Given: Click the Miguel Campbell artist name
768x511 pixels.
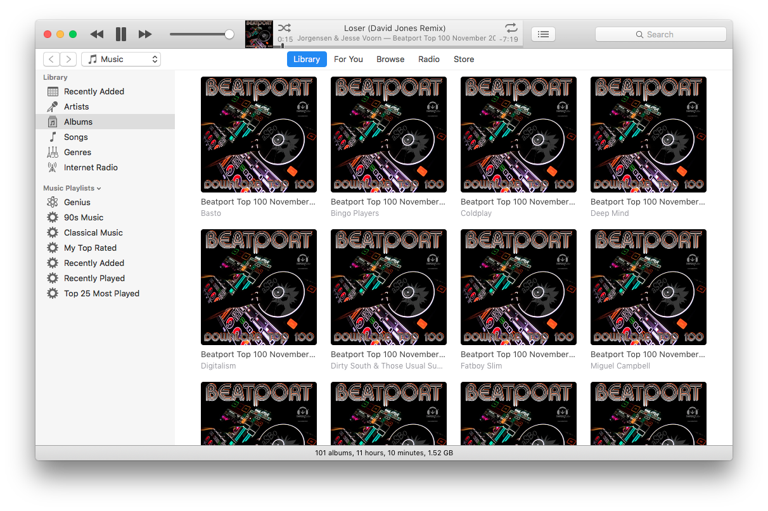Looking at the screenshot, I should 620,366.
